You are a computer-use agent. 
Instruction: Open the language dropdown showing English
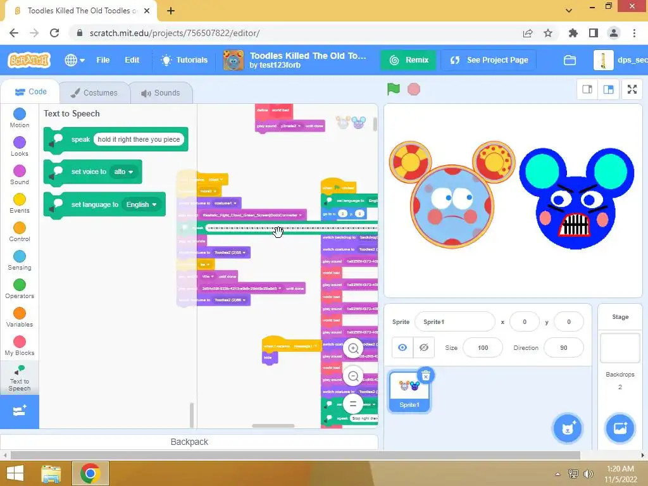tap(141, 204)
